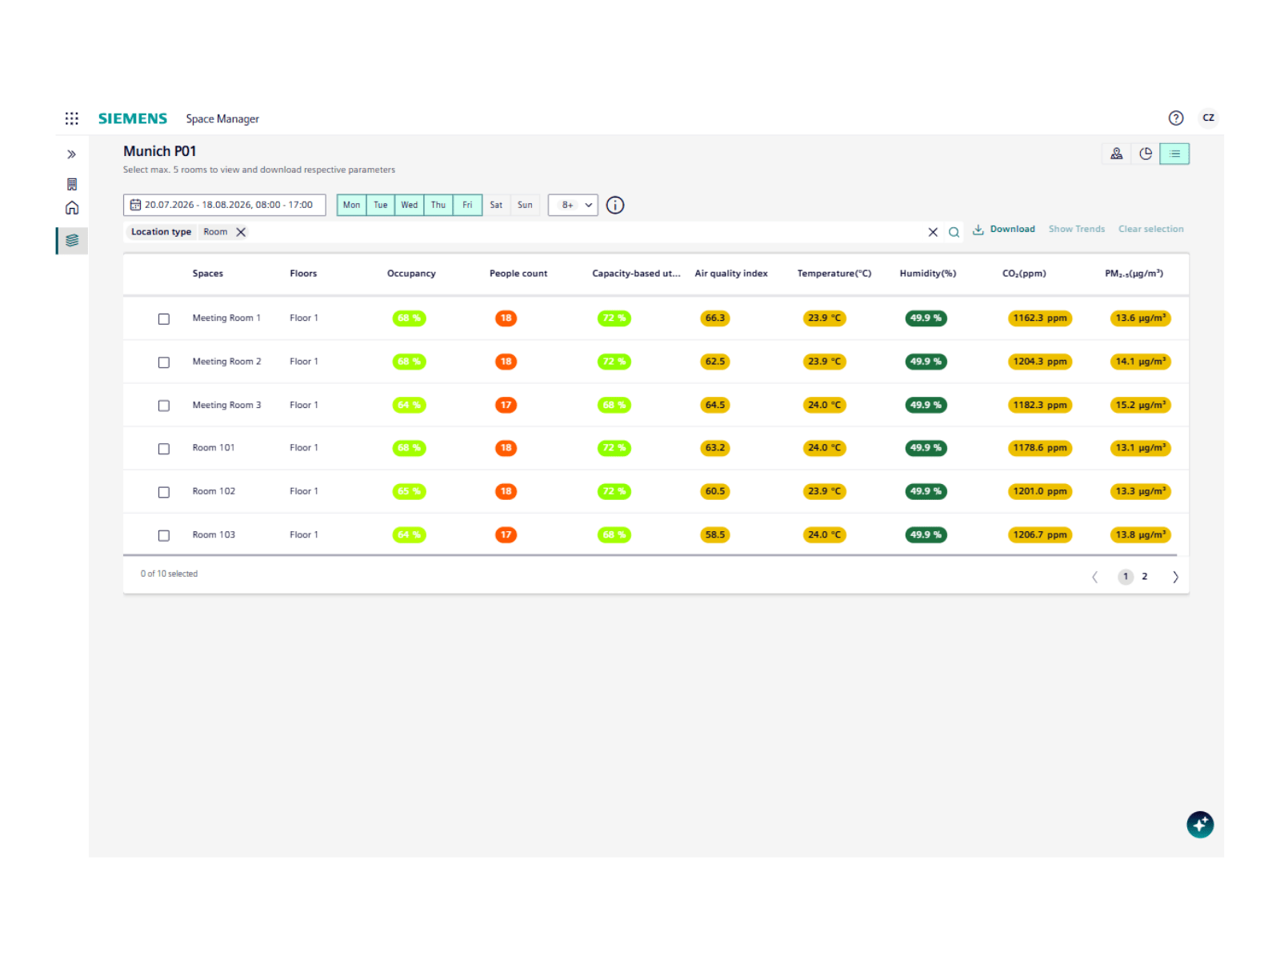Clear the filter search bar with X
This screenshot has height=960, width=1280.
(933, 232)
